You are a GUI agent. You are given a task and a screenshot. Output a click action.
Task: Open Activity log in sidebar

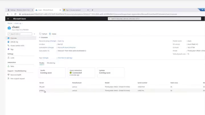tap(14, 42)
